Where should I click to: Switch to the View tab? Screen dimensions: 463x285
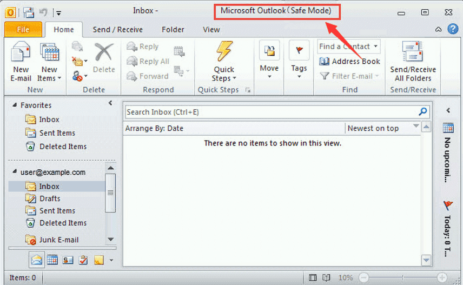click(x=211, y=30)
